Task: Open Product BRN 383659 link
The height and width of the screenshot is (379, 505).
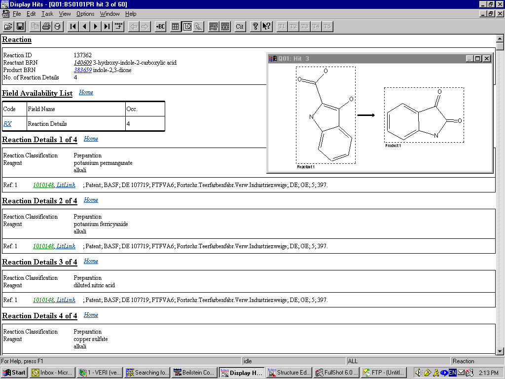Action: pyautogui.click(x=82, y=70)
